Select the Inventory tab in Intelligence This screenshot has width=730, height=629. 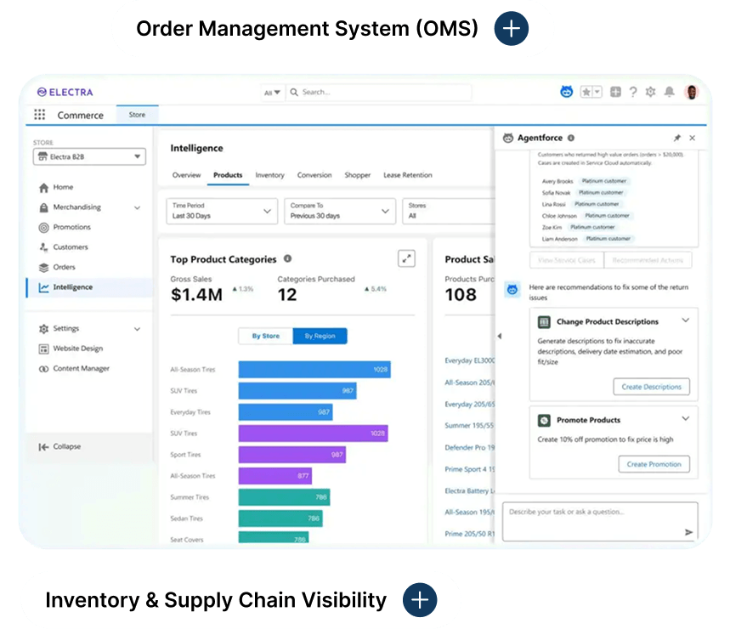[269, 175]
